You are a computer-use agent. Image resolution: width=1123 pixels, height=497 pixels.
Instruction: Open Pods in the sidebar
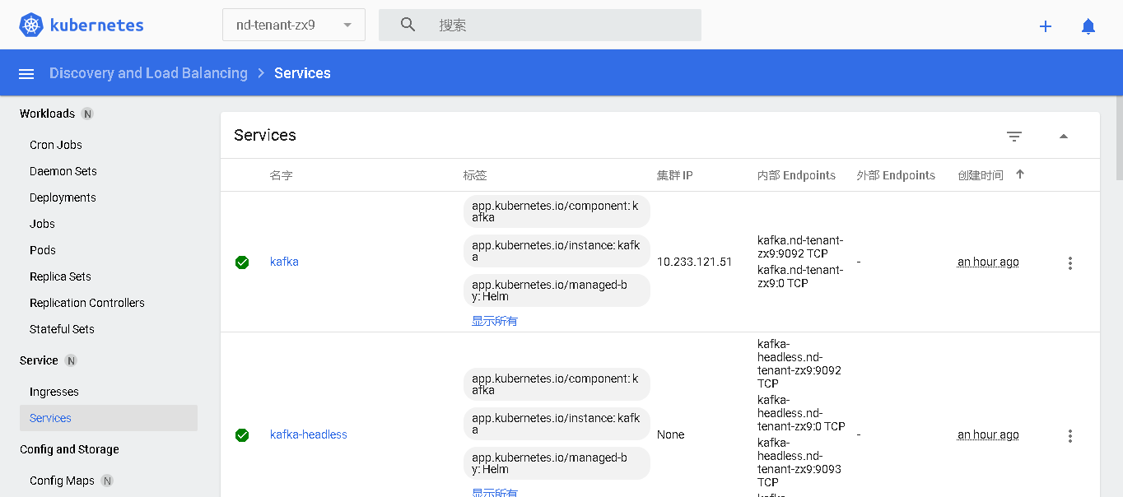pyautogui.click(x=43, y=250)
